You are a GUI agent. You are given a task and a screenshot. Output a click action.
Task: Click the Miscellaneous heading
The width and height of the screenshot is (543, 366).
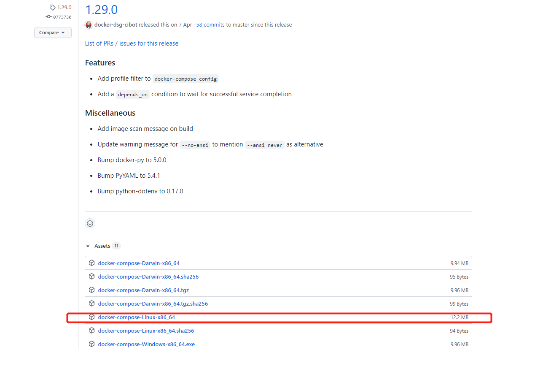click(110, 113)
